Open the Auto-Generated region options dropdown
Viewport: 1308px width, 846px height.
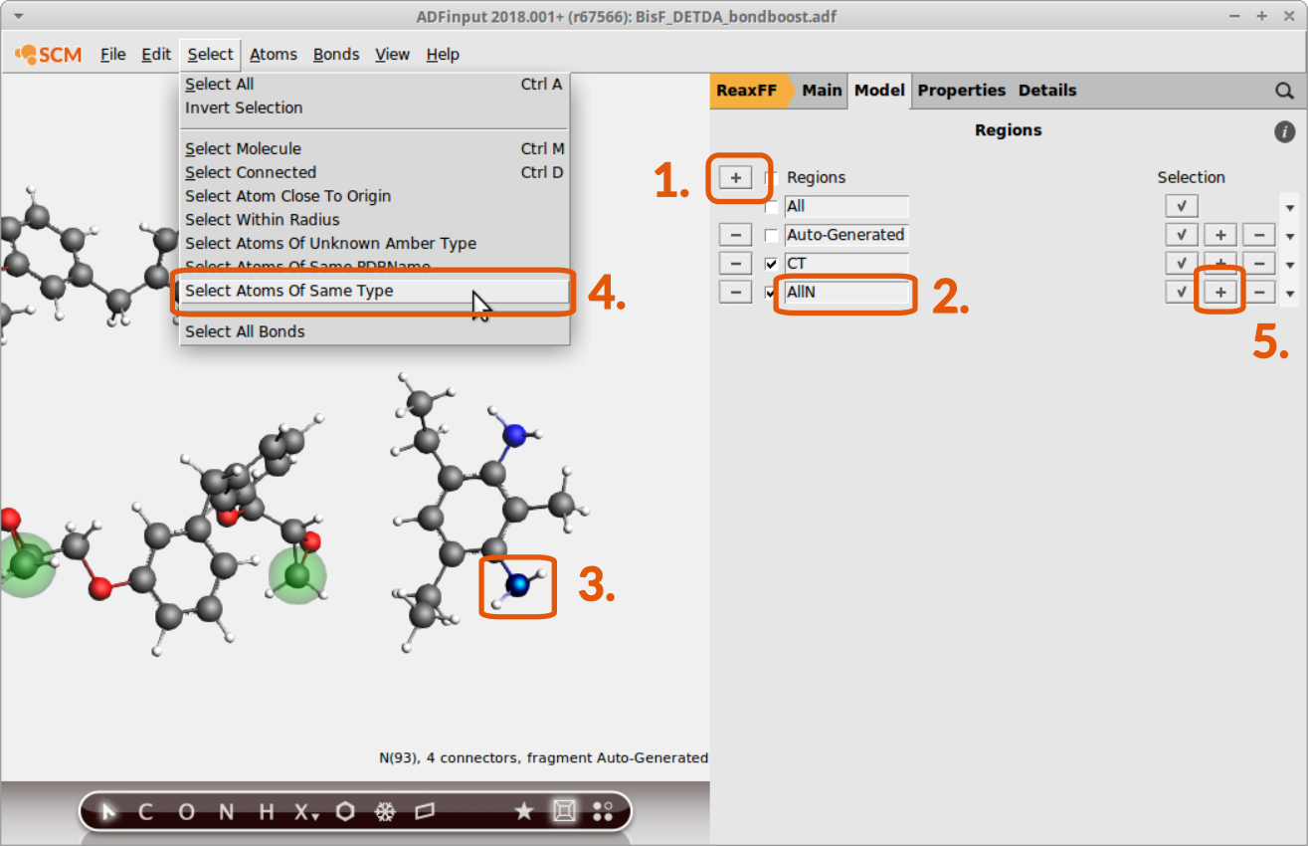point(1290,237)
